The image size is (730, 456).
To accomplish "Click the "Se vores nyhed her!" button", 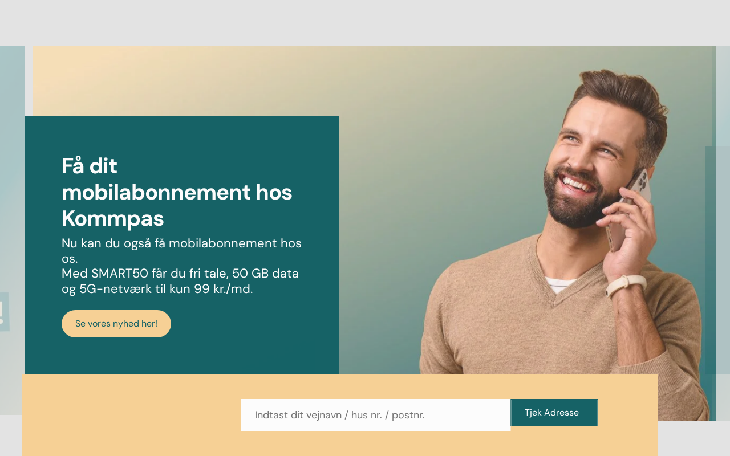I will [116, 324].
